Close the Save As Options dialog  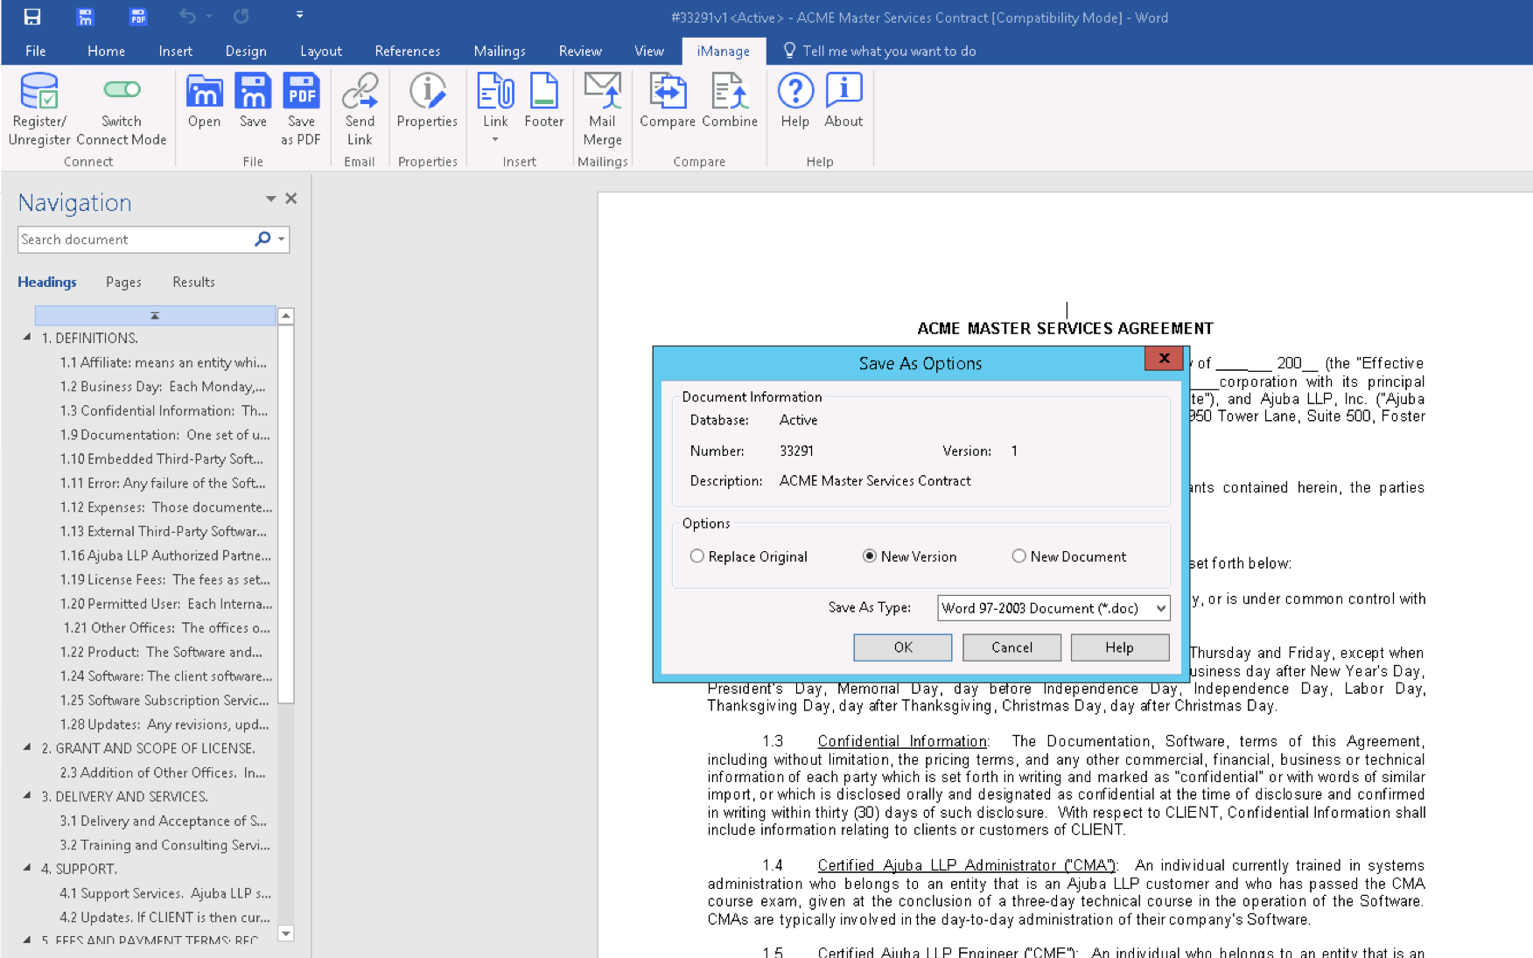coord(1164,359)
